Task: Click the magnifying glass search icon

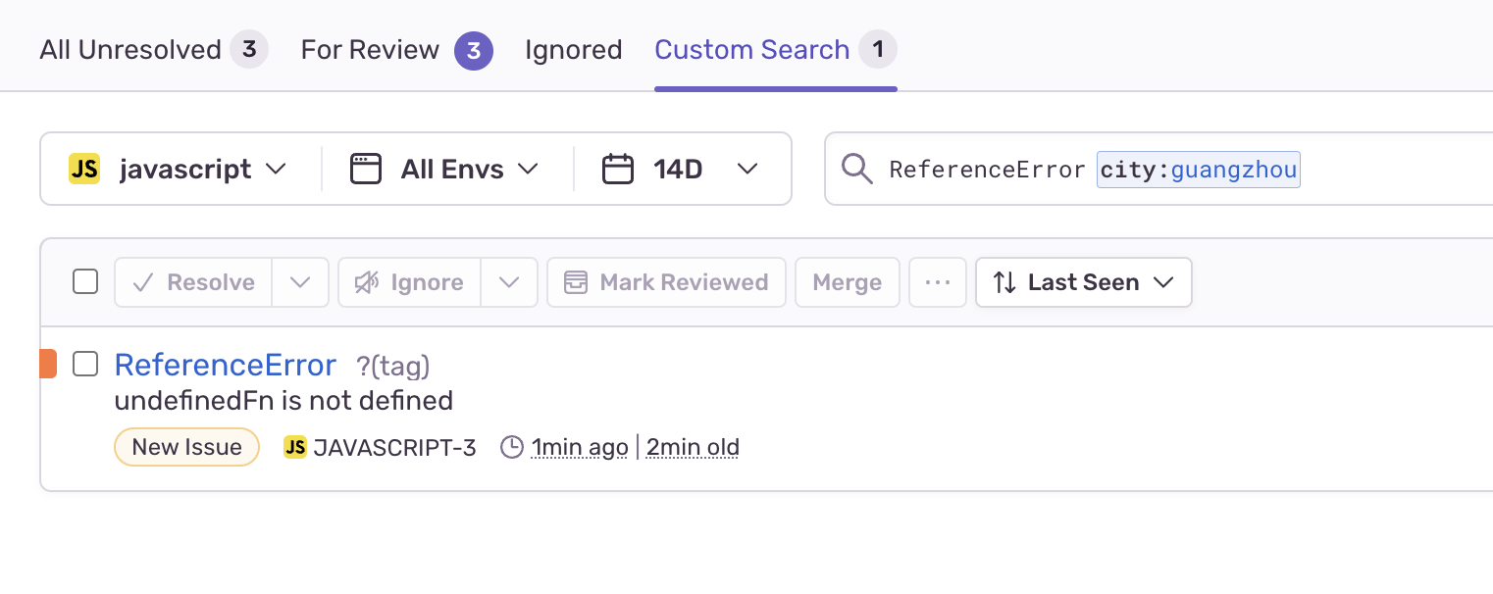Action: coord(857,169)
